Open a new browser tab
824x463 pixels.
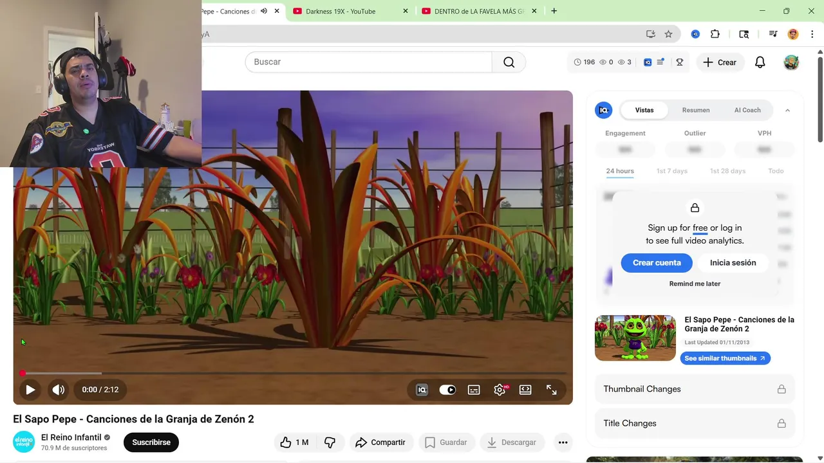(x=554, y=11)
